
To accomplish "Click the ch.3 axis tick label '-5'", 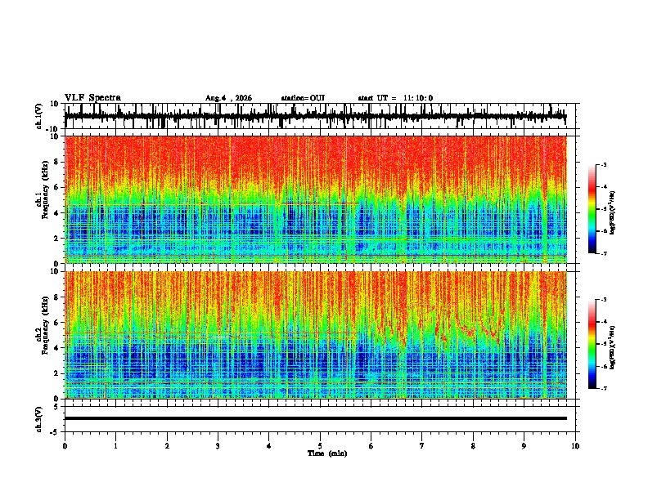I will point(55,432).
